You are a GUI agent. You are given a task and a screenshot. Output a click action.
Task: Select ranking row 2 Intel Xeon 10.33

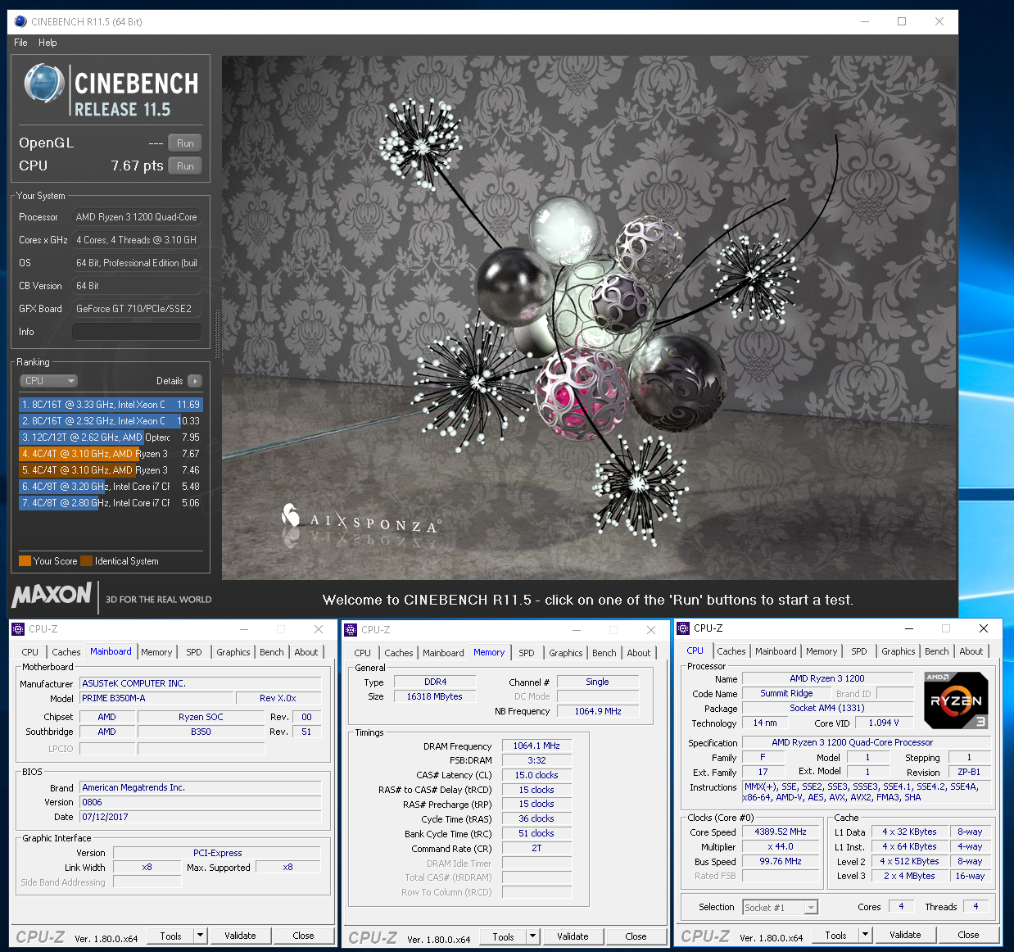pyautogui.click(x=111, y=421)
